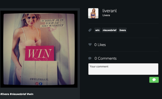Open the main Livera poster photo
Image resolution: width=162 pixels, height=99 pixels.
39,49
